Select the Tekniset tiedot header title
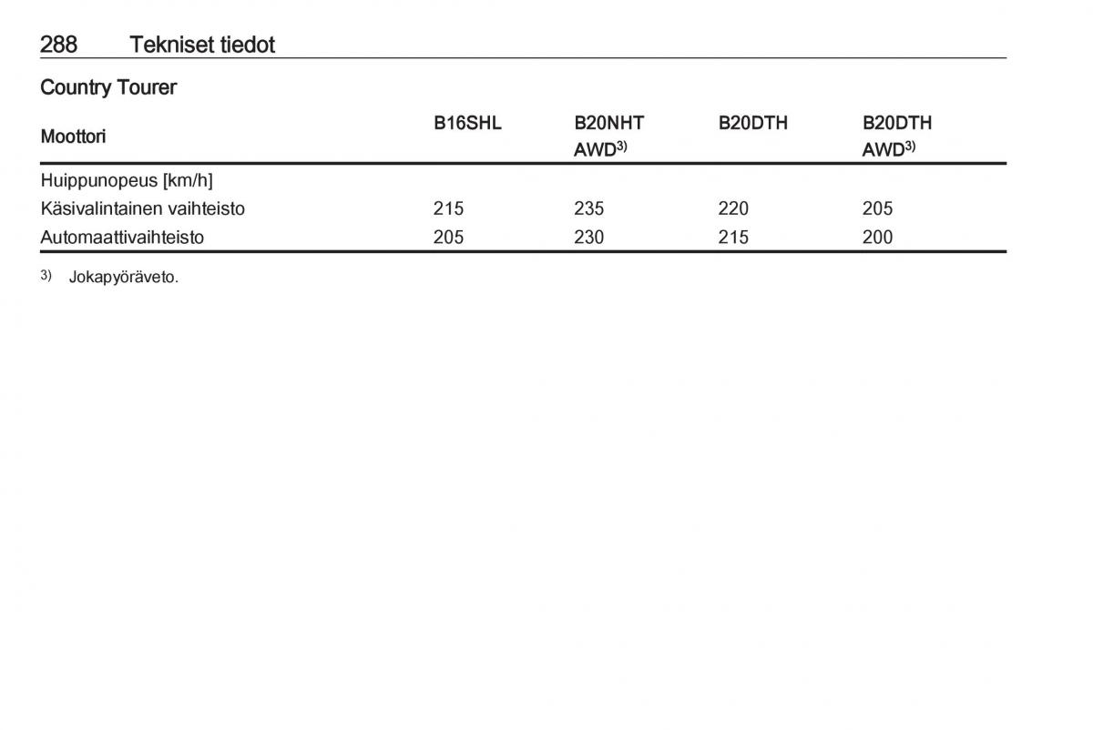Image resolution: width=1093 pixels, height=730 pixels. pyautogui.click(x=202, y=44)
